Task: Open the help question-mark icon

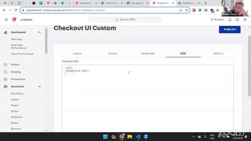Action: 237,20
